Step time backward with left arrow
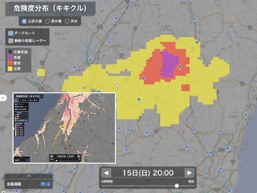 pyautogui.click(x=106, y=173)
